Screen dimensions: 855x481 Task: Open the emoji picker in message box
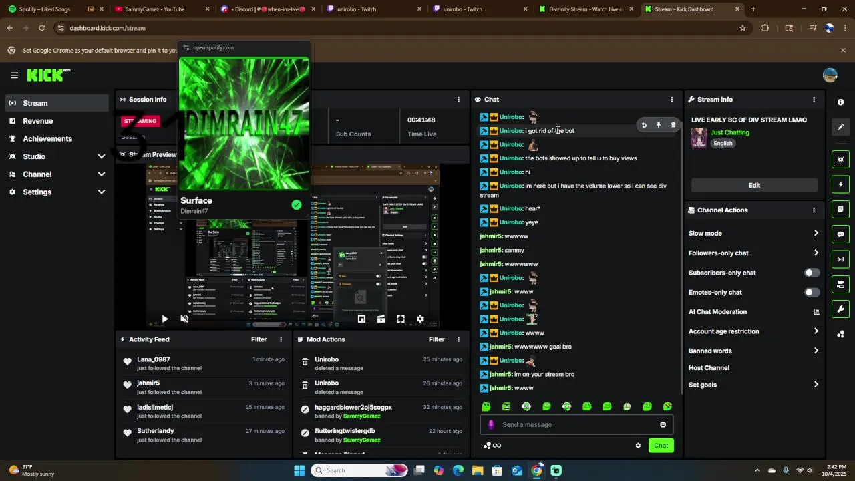coord(663,424)
